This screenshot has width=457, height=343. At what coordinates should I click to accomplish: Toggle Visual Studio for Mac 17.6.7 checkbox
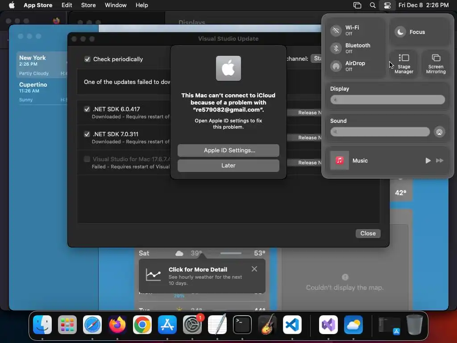(x=87, y=159)
